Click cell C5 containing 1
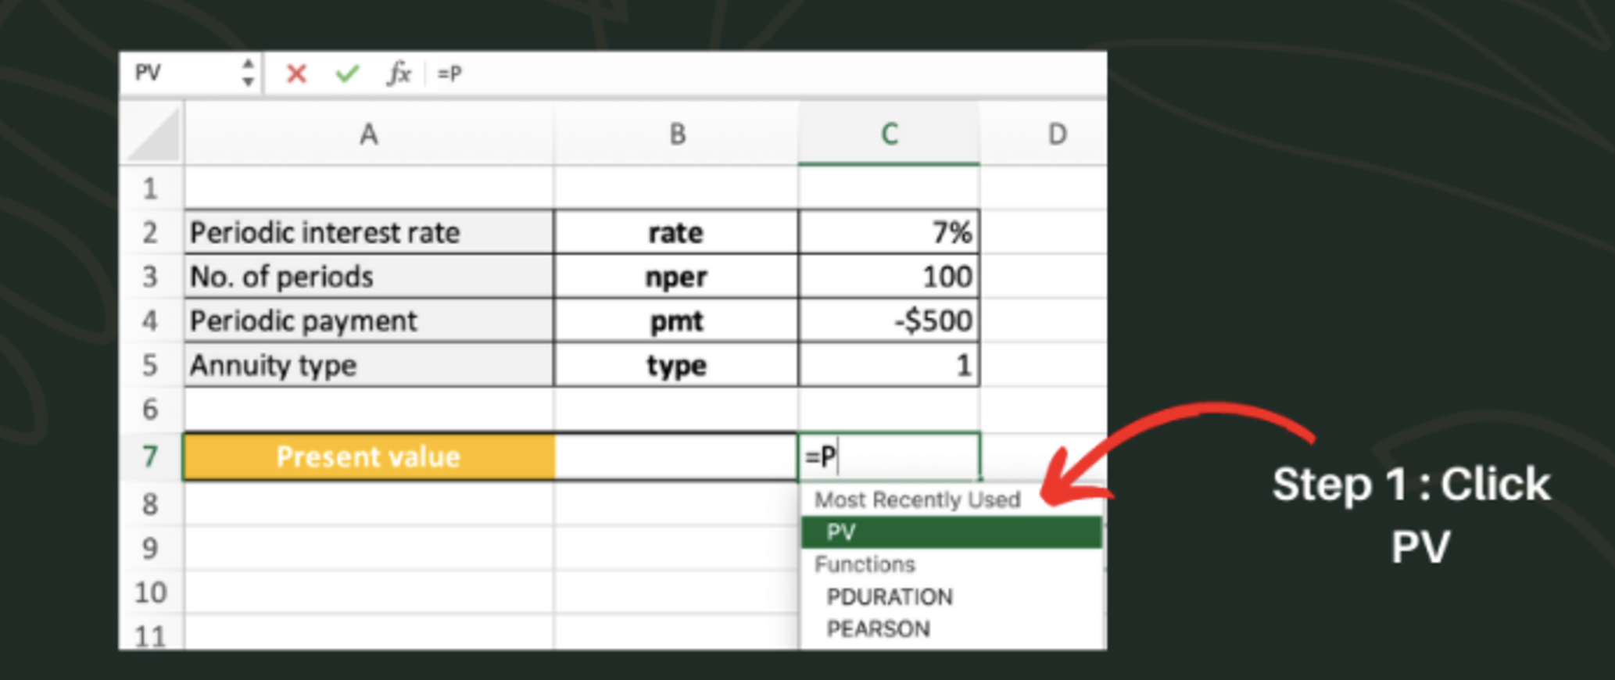1615x680 pixels. pos(889,365)
